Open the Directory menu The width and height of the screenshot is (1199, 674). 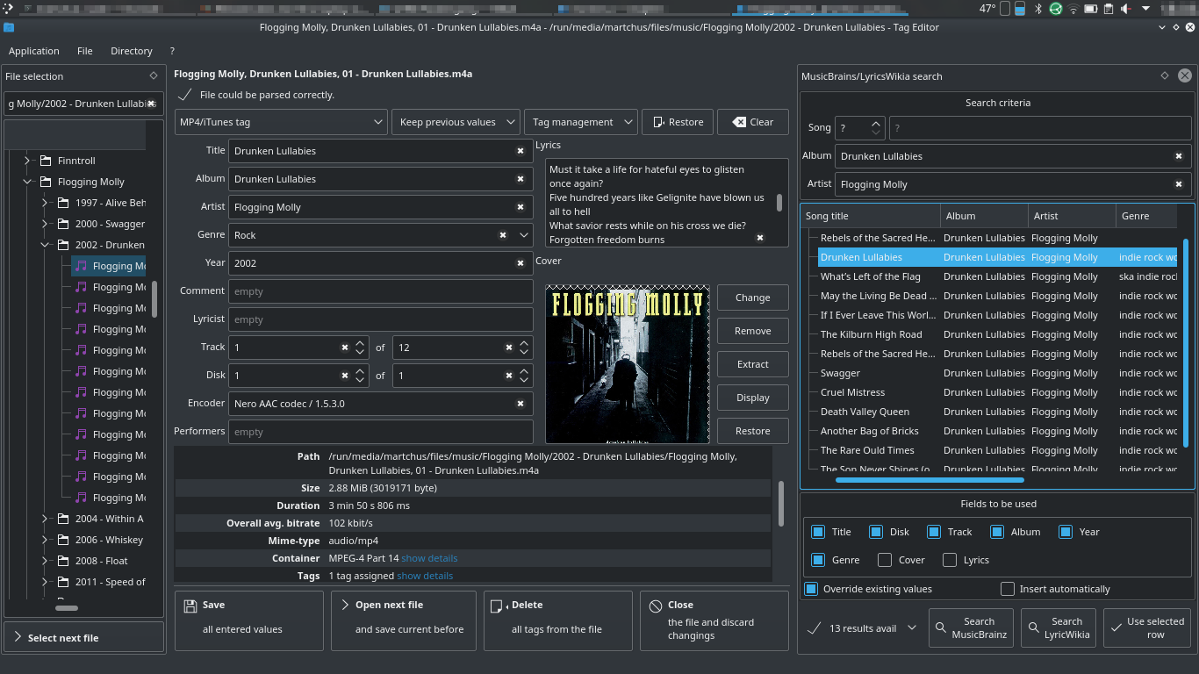tap(132, 51)
